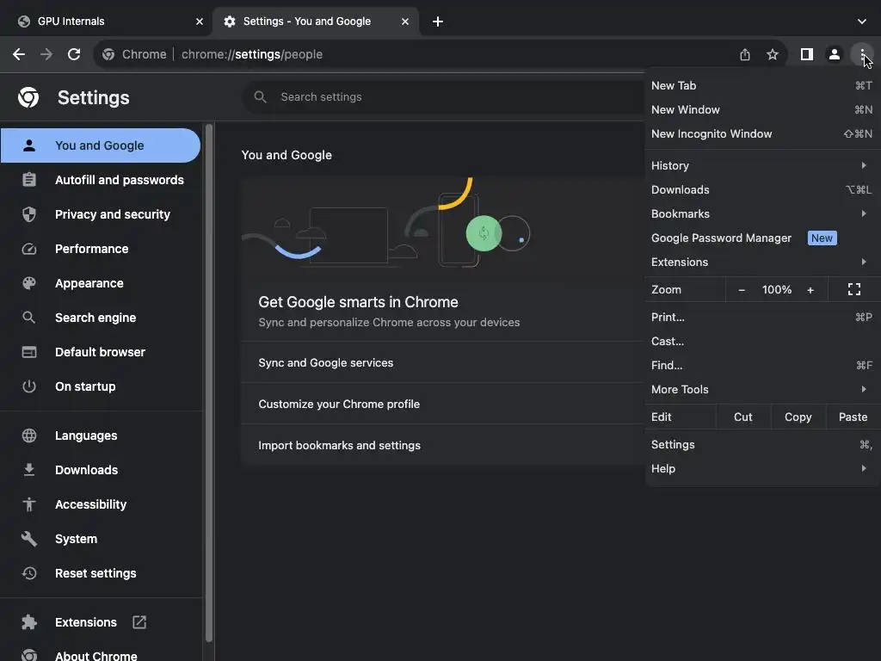Open Import bookmarks and settings
Viewport: 881px width, 661px height.
pyautogui.click(x=443, y=445)
